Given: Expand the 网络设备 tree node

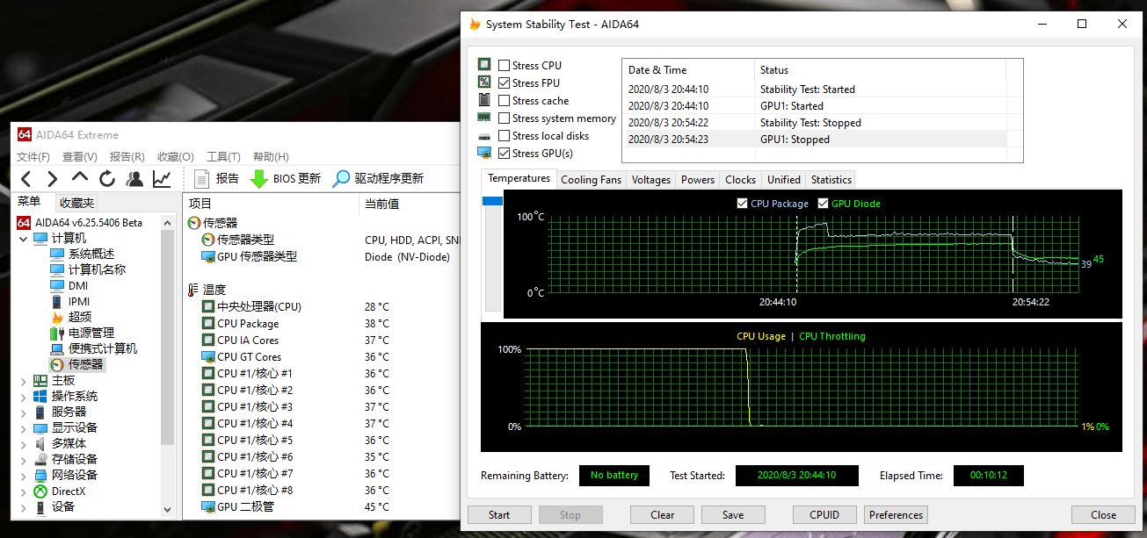Looking at the screenshot, I should [x=24, y=475].
